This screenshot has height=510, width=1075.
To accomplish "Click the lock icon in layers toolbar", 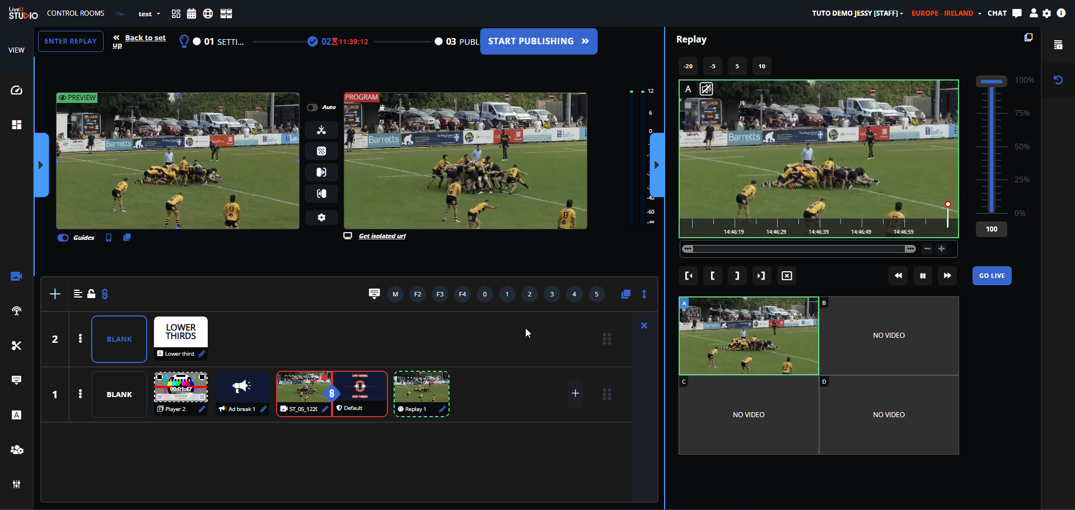I will (91, 294).
